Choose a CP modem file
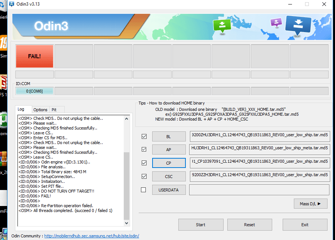The width and height of the screenshot is (335, 240). [169, 163]
